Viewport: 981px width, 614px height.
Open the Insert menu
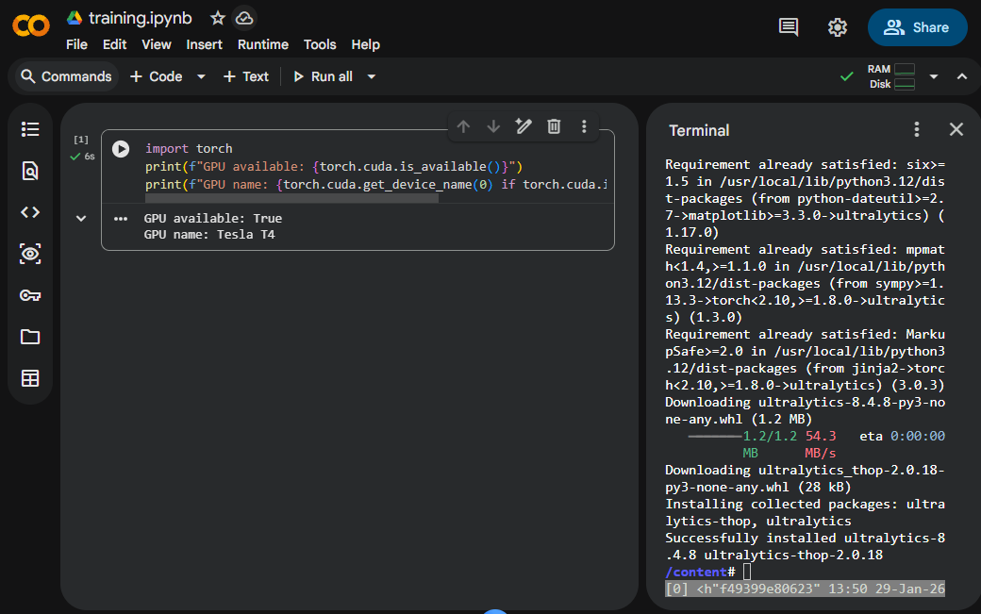205,44
